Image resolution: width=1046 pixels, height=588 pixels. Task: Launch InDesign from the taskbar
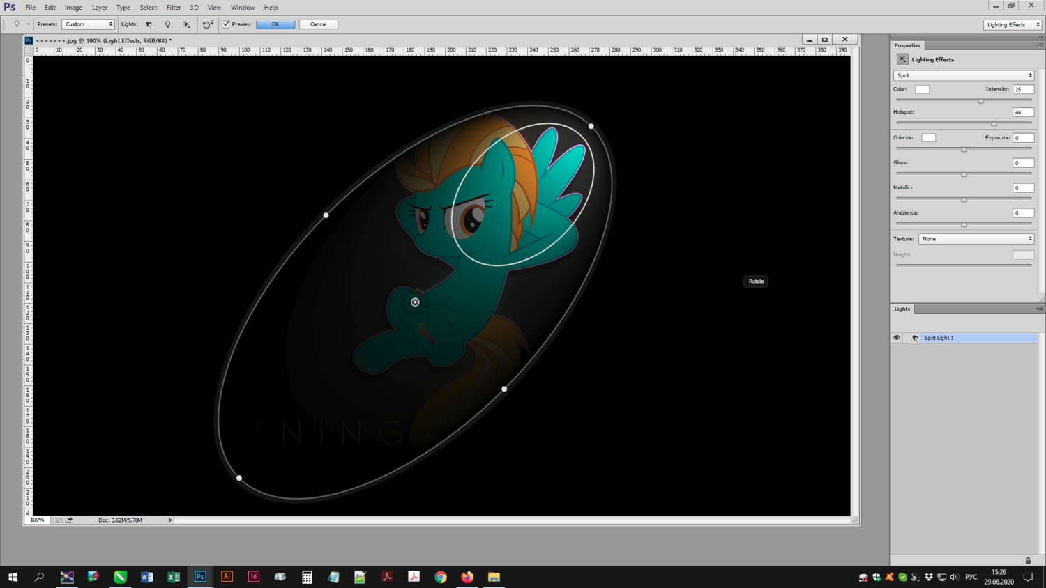253,577
